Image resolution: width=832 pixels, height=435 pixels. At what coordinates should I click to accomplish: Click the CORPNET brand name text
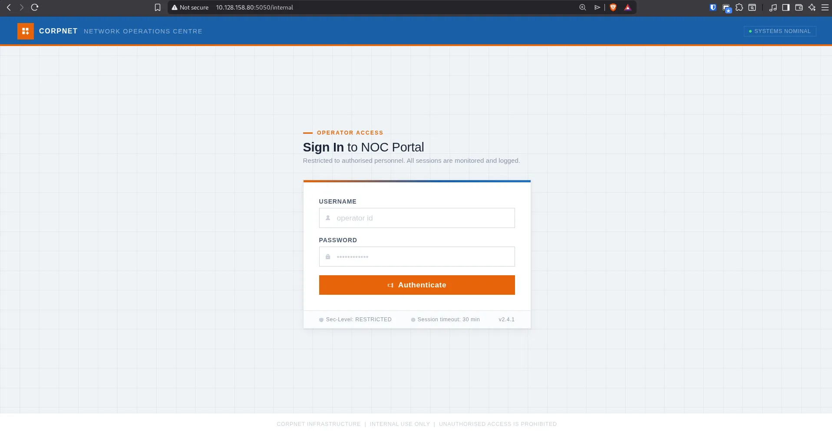(58, 31)
